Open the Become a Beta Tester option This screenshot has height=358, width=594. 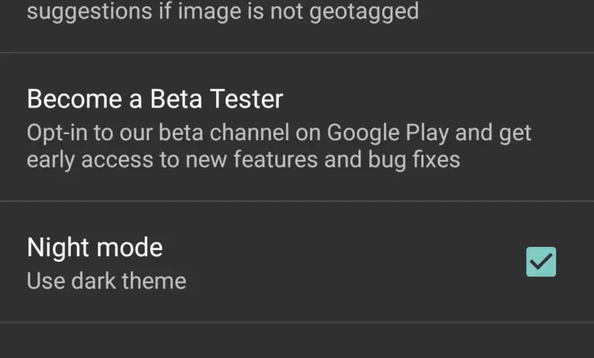tap(155, 99)
